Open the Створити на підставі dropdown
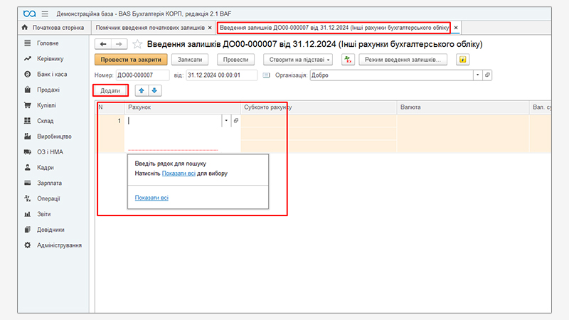This screenshot has width=569, height=320. [x=298, y=60]
